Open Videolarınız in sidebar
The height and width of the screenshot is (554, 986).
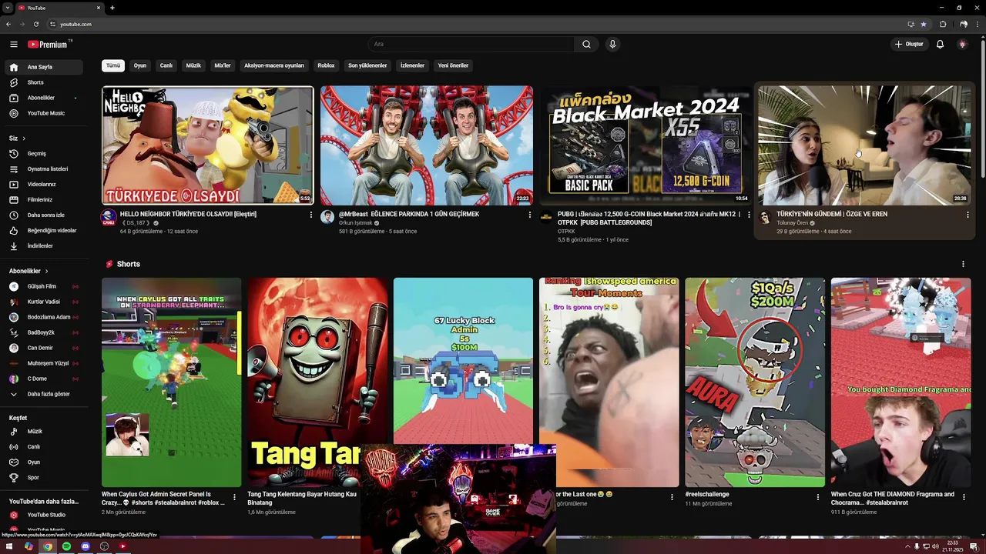(43, 185)
